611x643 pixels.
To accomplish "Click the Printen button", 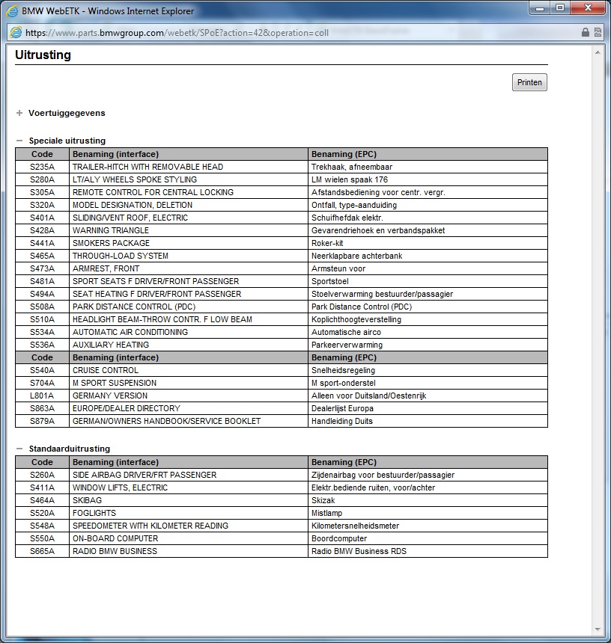I will (529, 82).
